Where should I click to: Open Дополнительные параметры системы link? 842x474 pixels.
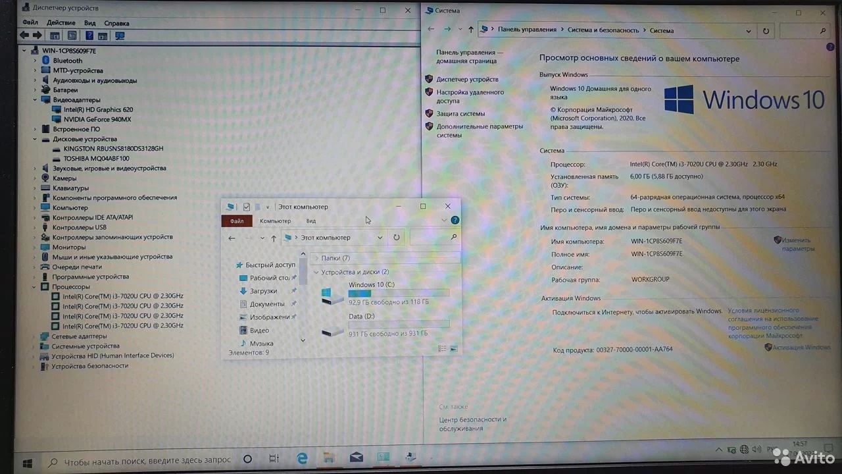coord(480,130)
